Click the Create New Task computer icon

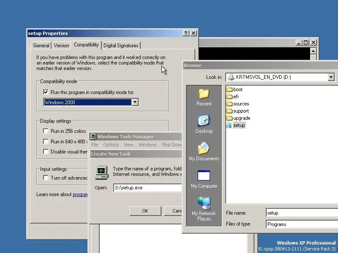pos(101,172)
